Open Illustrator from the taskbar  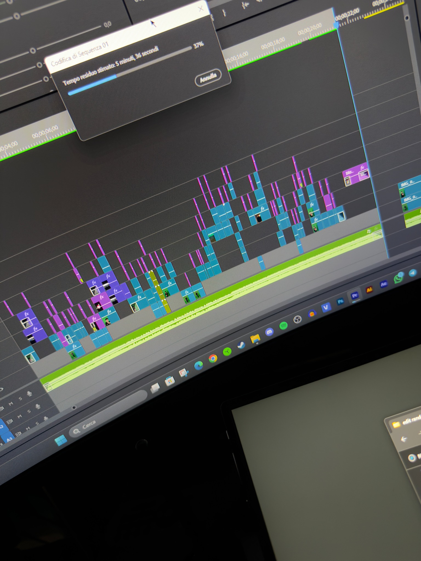[x=369, y=289]
